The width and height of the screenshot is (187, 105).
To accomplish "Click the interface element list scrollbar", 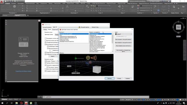I will (112, 43).
